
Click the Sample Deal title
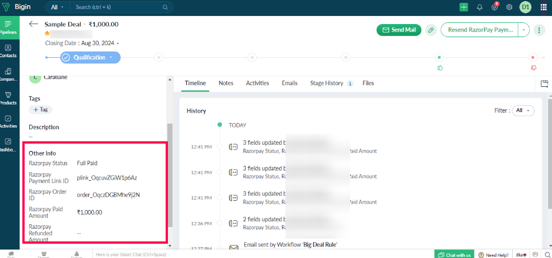tap(62, 24)
